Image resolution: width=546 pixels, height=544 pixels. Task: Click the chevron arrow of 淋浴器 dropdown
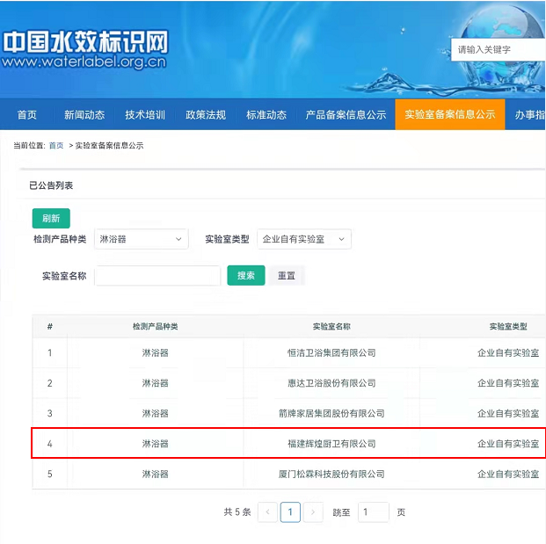pyautogui.click(x=178, y=239)
